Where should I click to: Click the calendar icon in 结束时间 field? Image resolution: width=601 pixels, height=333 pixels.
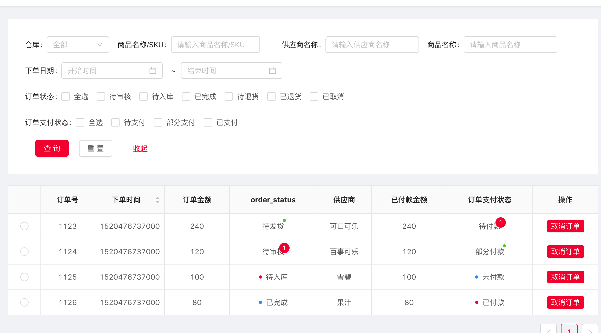pyautogui.click(x=272, y=70)
